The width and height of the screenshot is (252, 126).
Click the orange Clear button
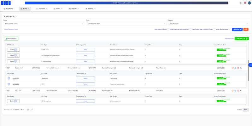point(246,29)
